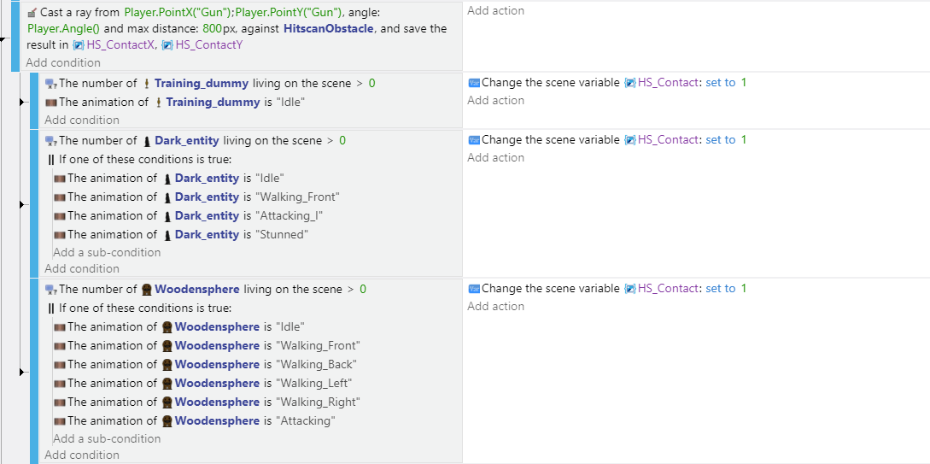Click "Add a sub-condition" under Woodensphere conditions

[x=107, y=438]
